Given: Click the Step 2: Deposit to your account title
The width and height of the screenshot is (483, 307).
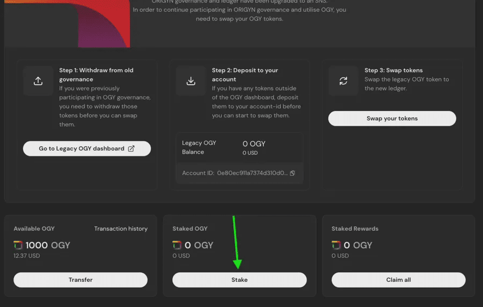Looking at the screenshot, I should [x=245, y=75].
